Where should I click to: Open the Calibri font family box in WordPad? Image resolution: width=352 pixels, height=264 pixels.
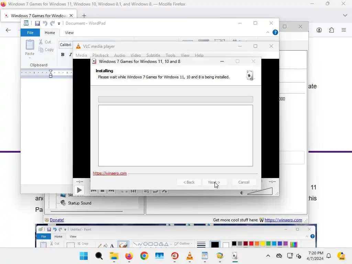point(66,45)
